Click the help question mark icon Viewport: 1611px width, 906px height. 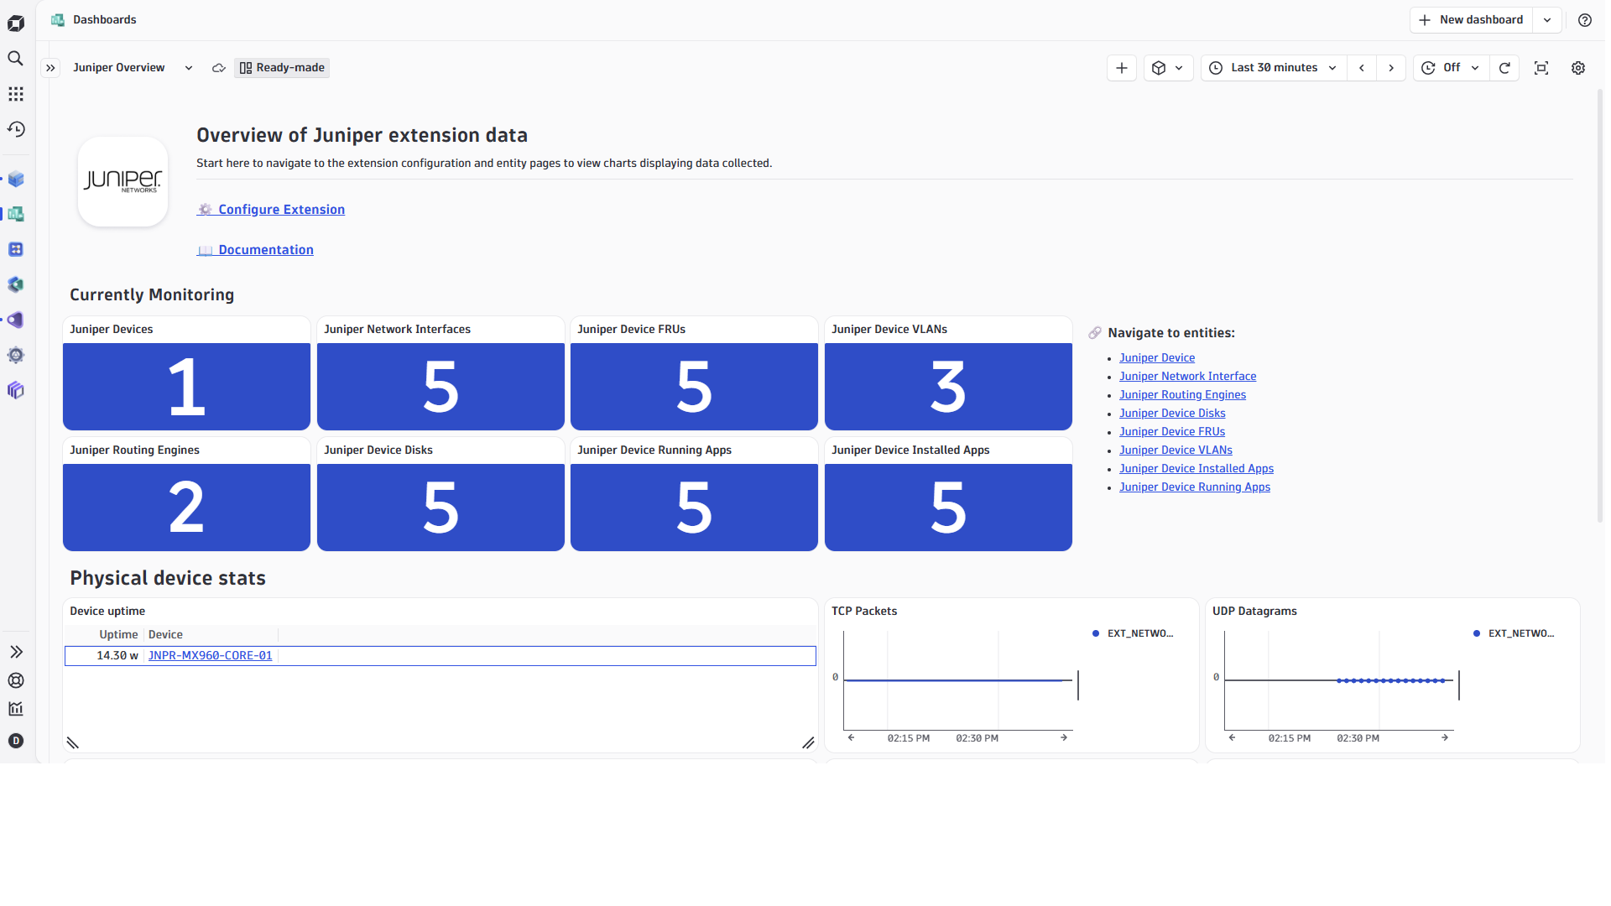pyautogui.click(x=1585, y=20)
